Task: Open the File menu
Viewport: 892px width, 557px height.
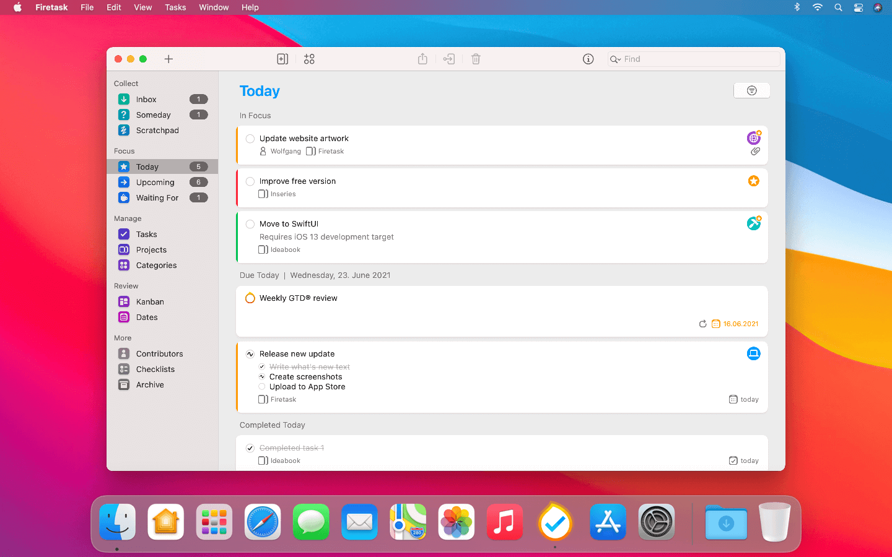Action: point(87,7)
